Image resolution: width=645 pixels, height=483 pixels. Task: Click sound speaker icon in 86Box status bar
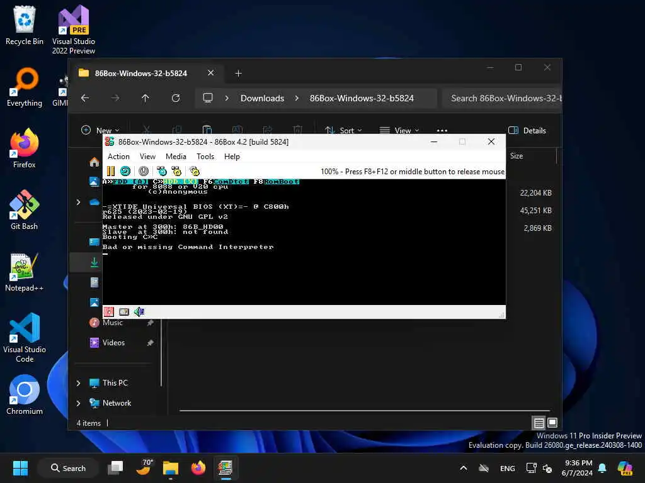click(x=139, y=312)
